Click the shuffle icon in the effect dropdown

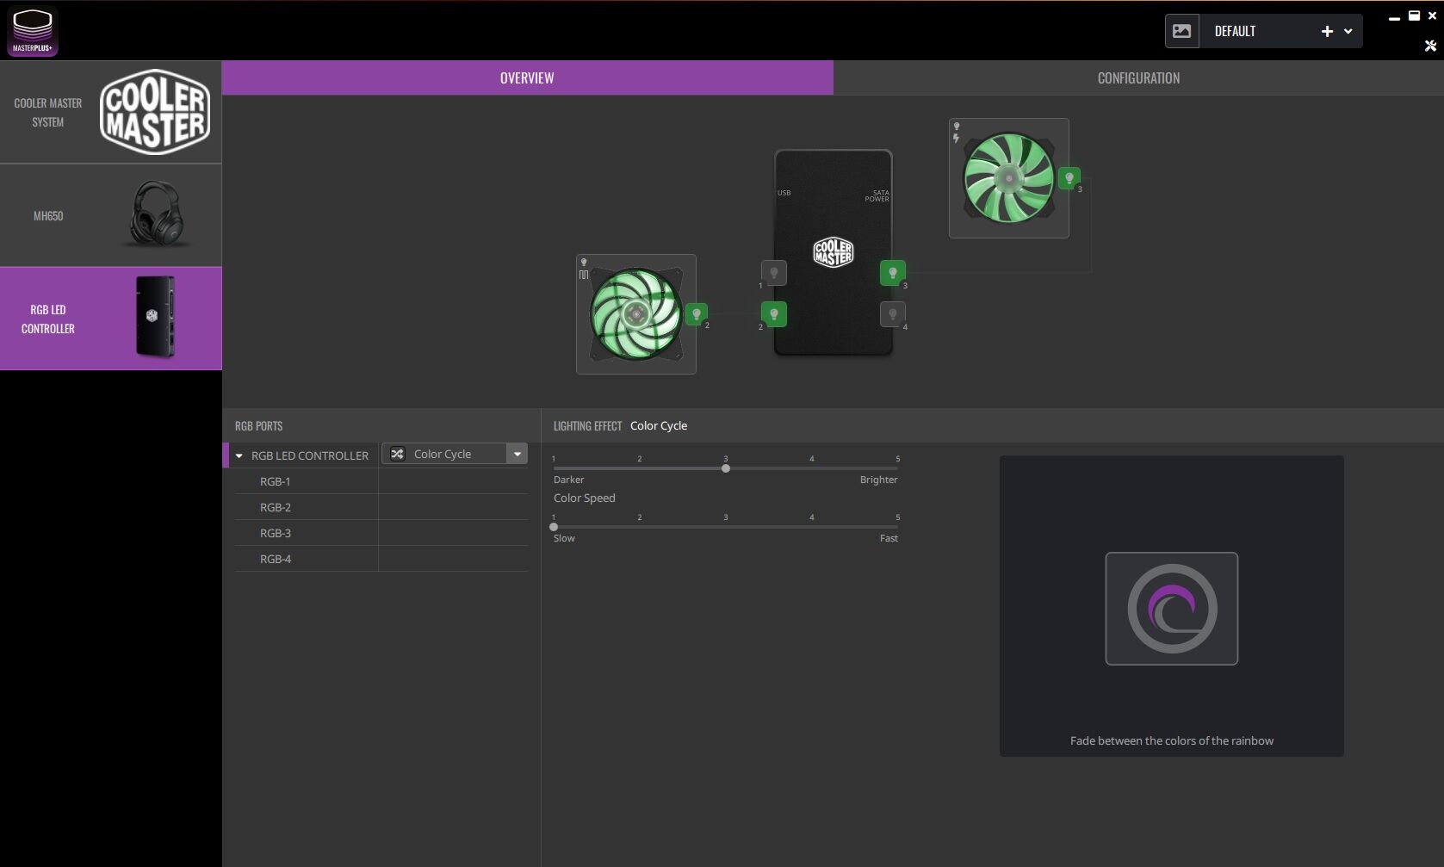[397, 454]
